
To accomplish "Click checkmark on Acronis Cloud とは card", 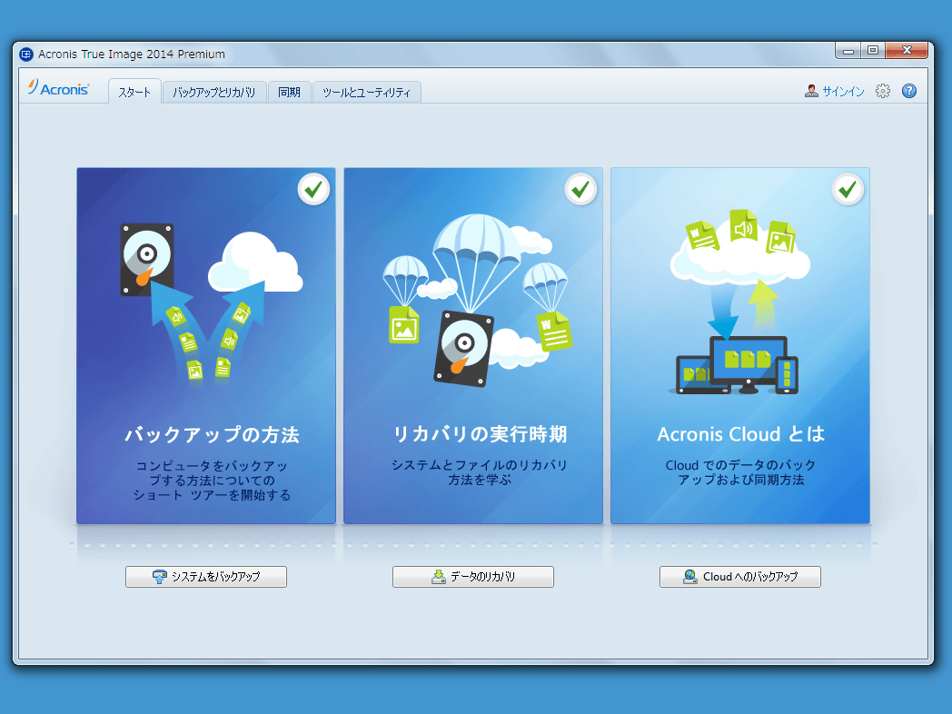I will click(x=848, y=190).
